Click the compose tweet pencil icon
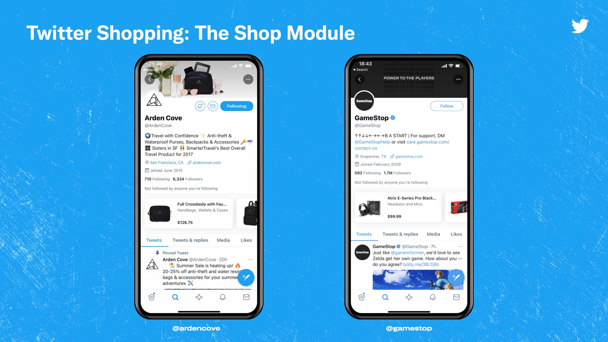The height and width of the screenshot is (342, 608). 246,277
